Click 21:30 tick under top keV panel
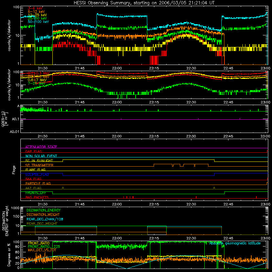 [42, 68]
